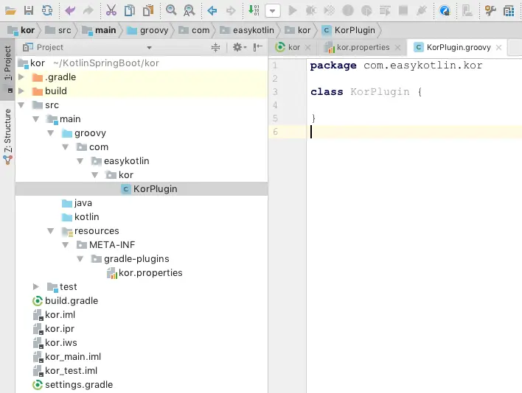Collapse the META-INF folder node

(65, 245)
